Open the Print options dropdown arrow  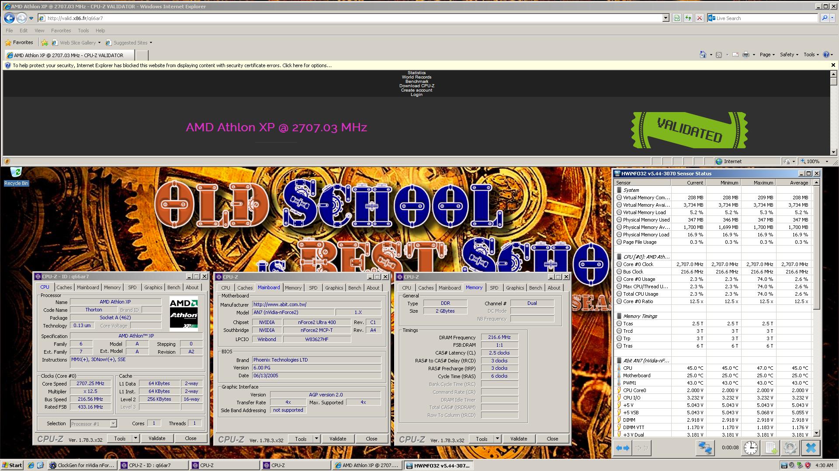point(754,55)
